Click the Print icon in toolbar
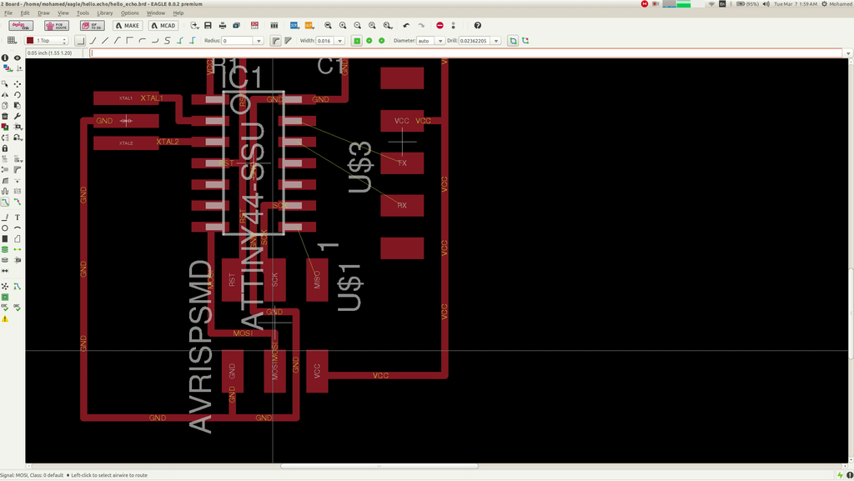The image size is (854, 481). (x=222, y=26)
